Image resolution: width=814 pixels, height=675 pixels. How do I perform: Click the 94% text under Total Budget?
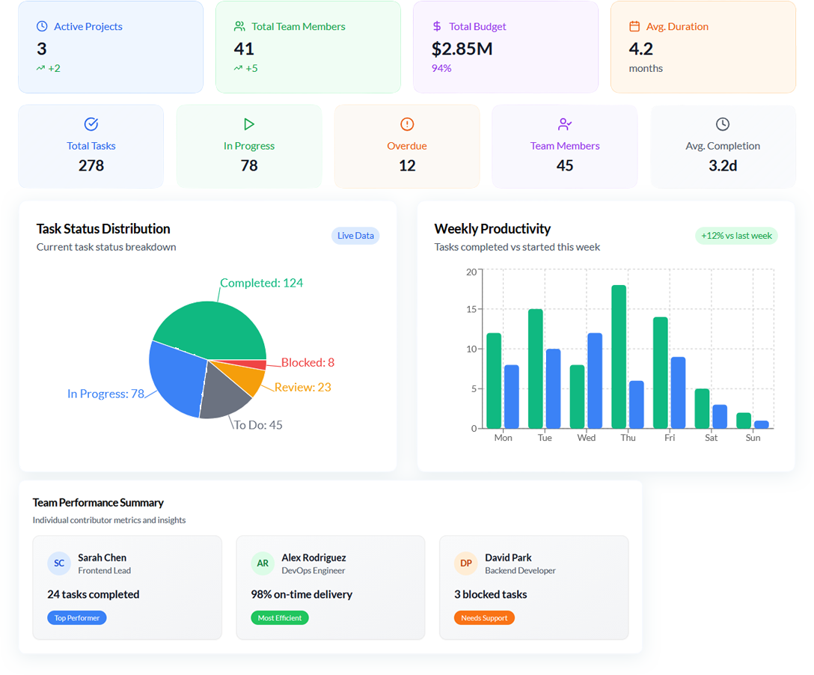tap(441, 68)
